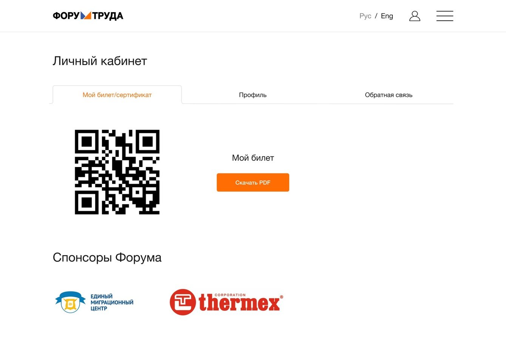Click the ФОРУ word in header logo
Screen dimensions: 506x345
pos(66,16)
